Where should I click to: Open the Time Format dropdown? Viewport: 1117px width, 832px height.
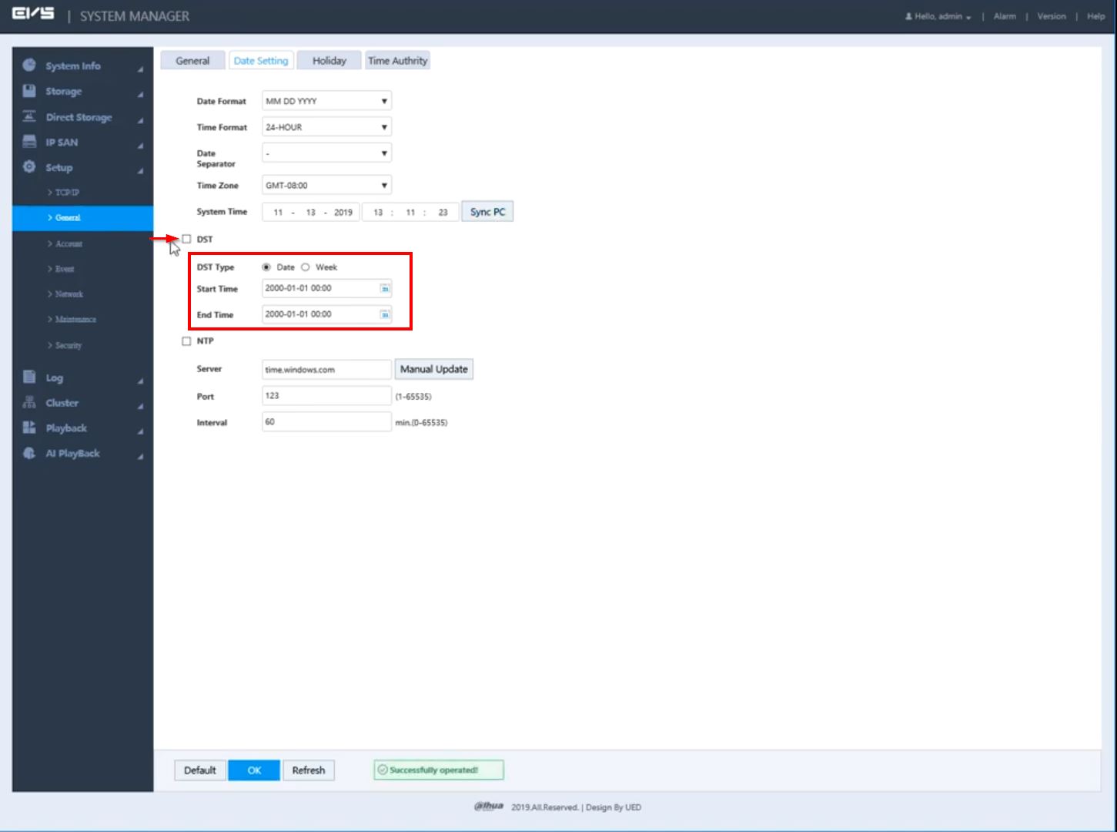(x=326, y=127)
